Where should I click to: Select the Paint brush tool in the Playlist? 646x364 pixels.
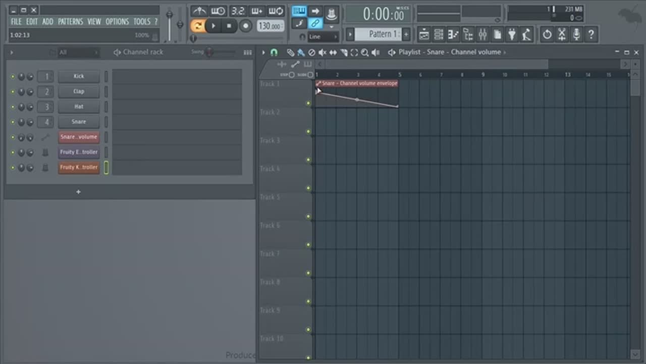click(301, 53)
